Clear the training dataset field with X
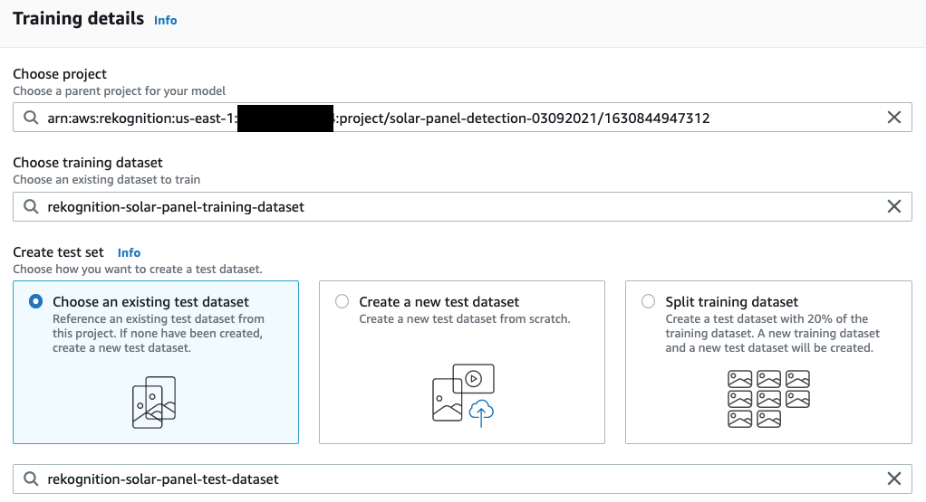 894,206
